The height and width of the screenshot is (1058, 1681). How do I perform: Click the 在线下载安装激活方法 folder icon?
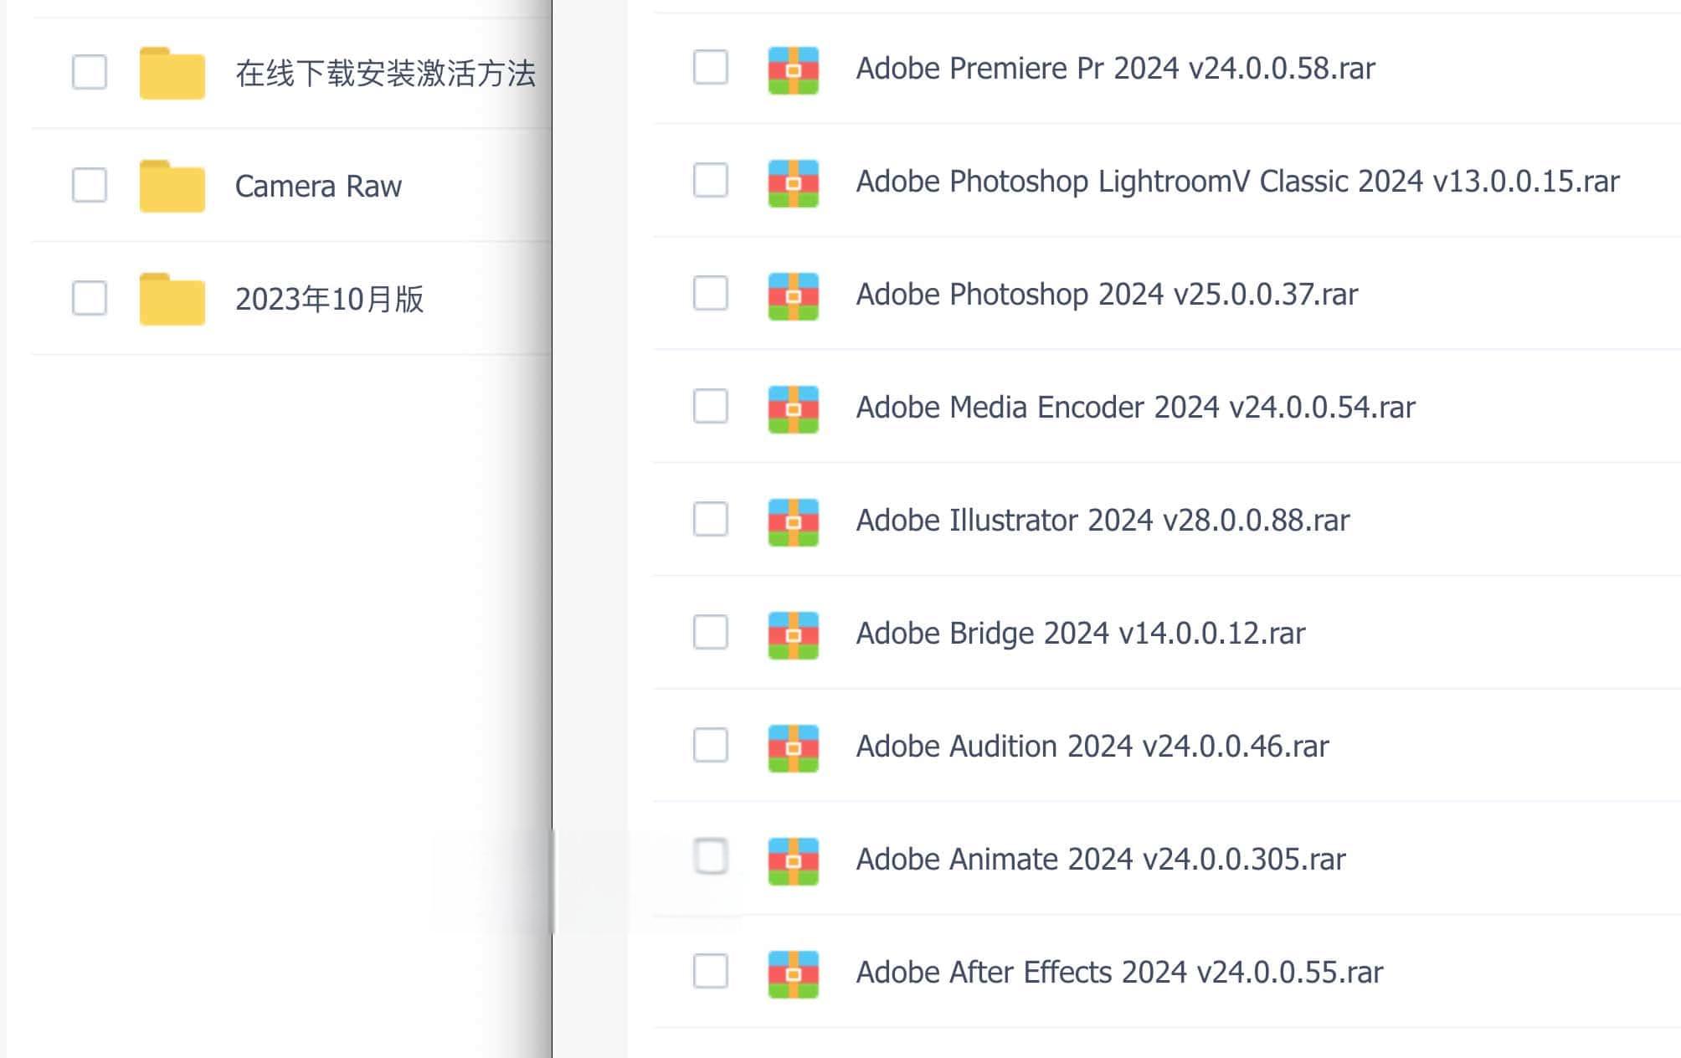(x=172, y=73)
